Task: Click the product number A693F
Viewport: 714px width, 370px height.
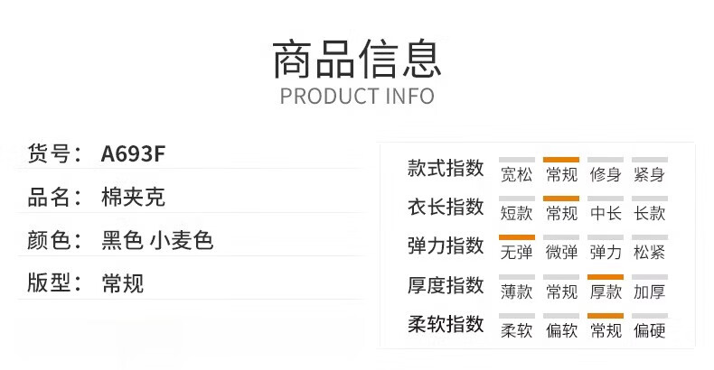Action: point(133,153)
